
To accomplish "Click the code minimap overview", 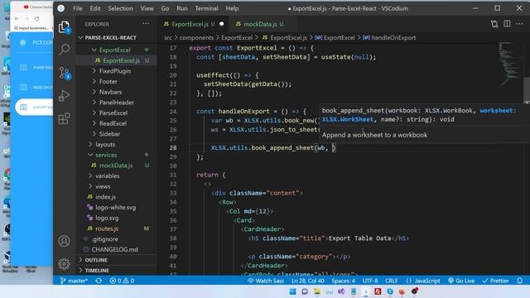I will (509, 65).
